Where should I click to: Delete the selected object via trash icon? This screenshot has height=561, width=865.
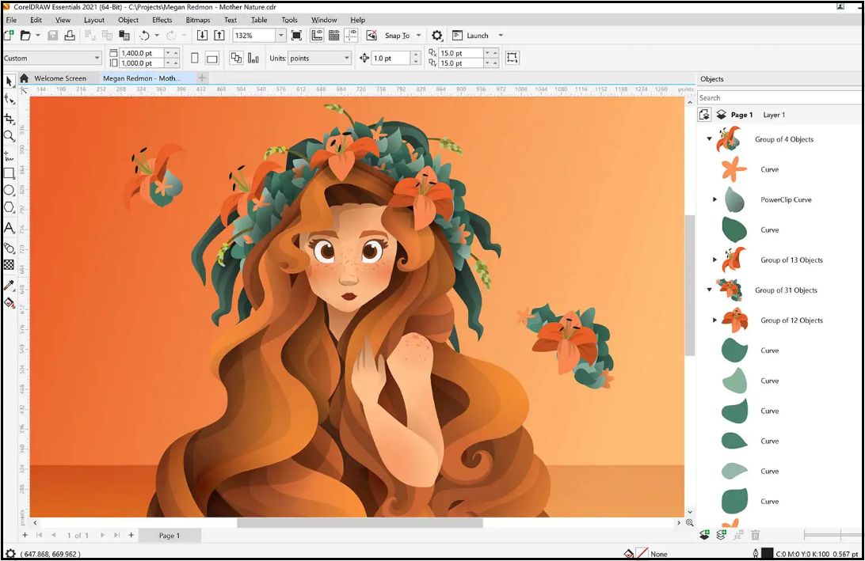click(x=756, y=534)
